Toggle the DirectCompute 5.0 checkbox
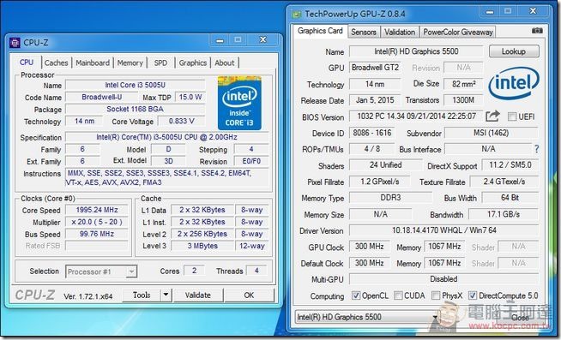Image resolution: width=561 pixels, height=340 pixels. tap(473, 295)
